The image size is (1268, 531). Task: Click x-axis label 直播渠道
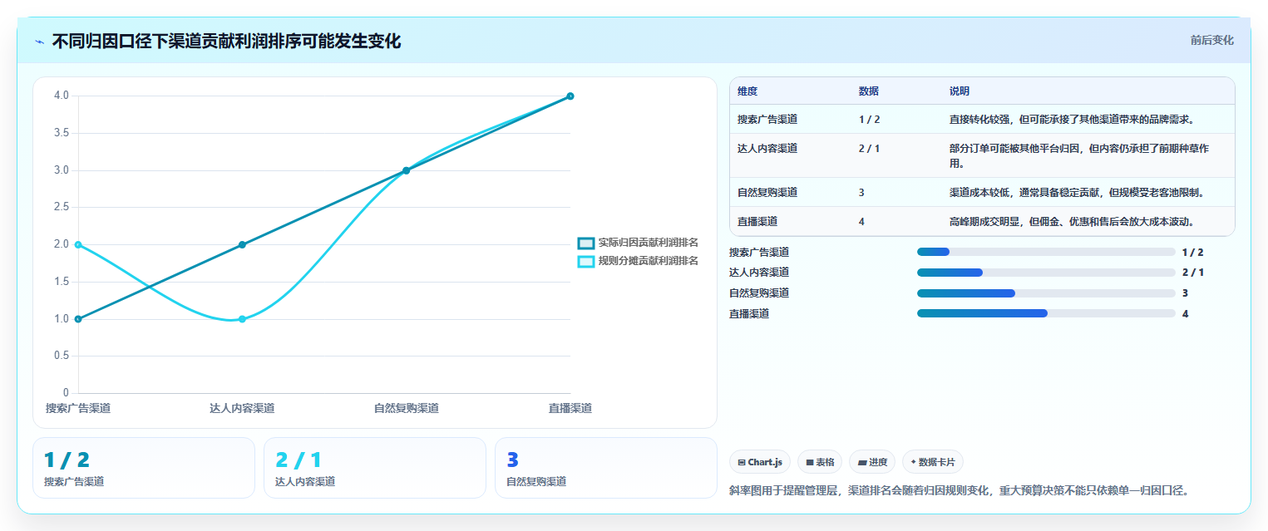[x=570, y=408]
